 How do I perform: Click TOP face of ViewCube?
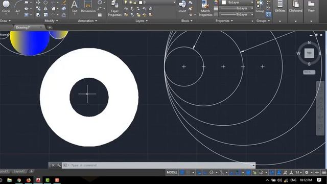[x=309, y=53]
